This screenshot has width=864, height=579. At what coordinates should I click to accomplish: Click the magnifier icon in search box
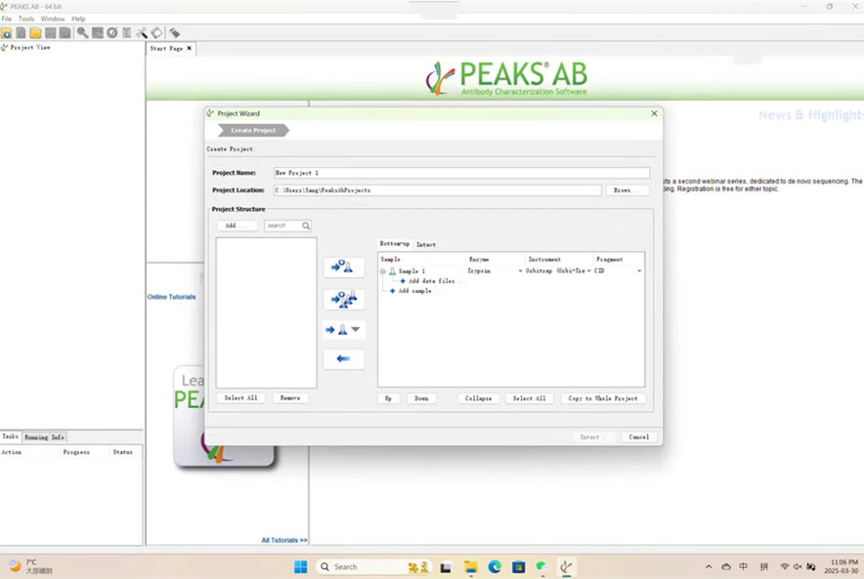pos(306,226)
